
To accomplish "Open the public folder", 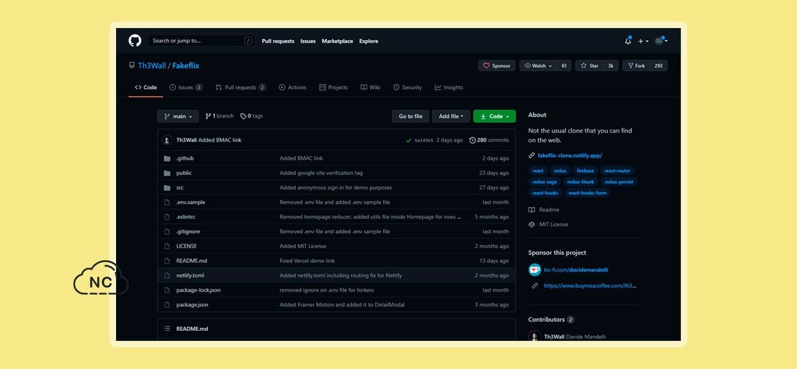I will click(184, 173).
